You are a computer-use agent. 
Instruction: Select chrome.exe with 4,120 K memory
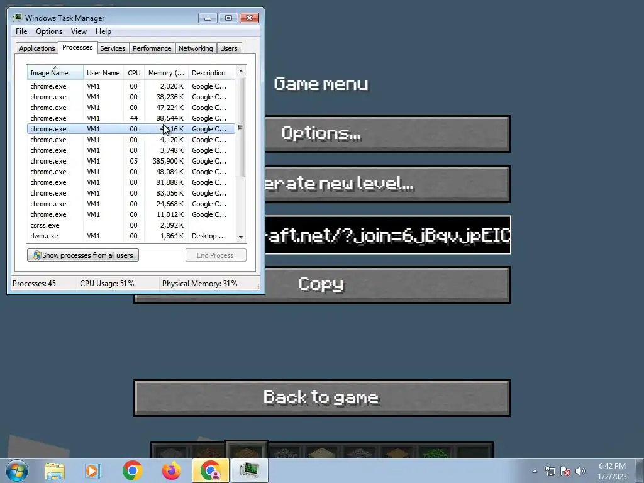click(131, 140)
